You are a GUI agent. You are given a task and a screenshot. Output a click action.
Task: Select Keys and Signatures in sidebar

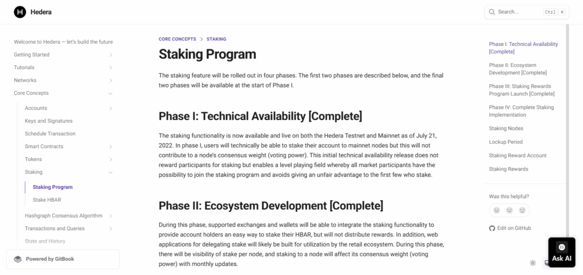[x=48, y=121]
